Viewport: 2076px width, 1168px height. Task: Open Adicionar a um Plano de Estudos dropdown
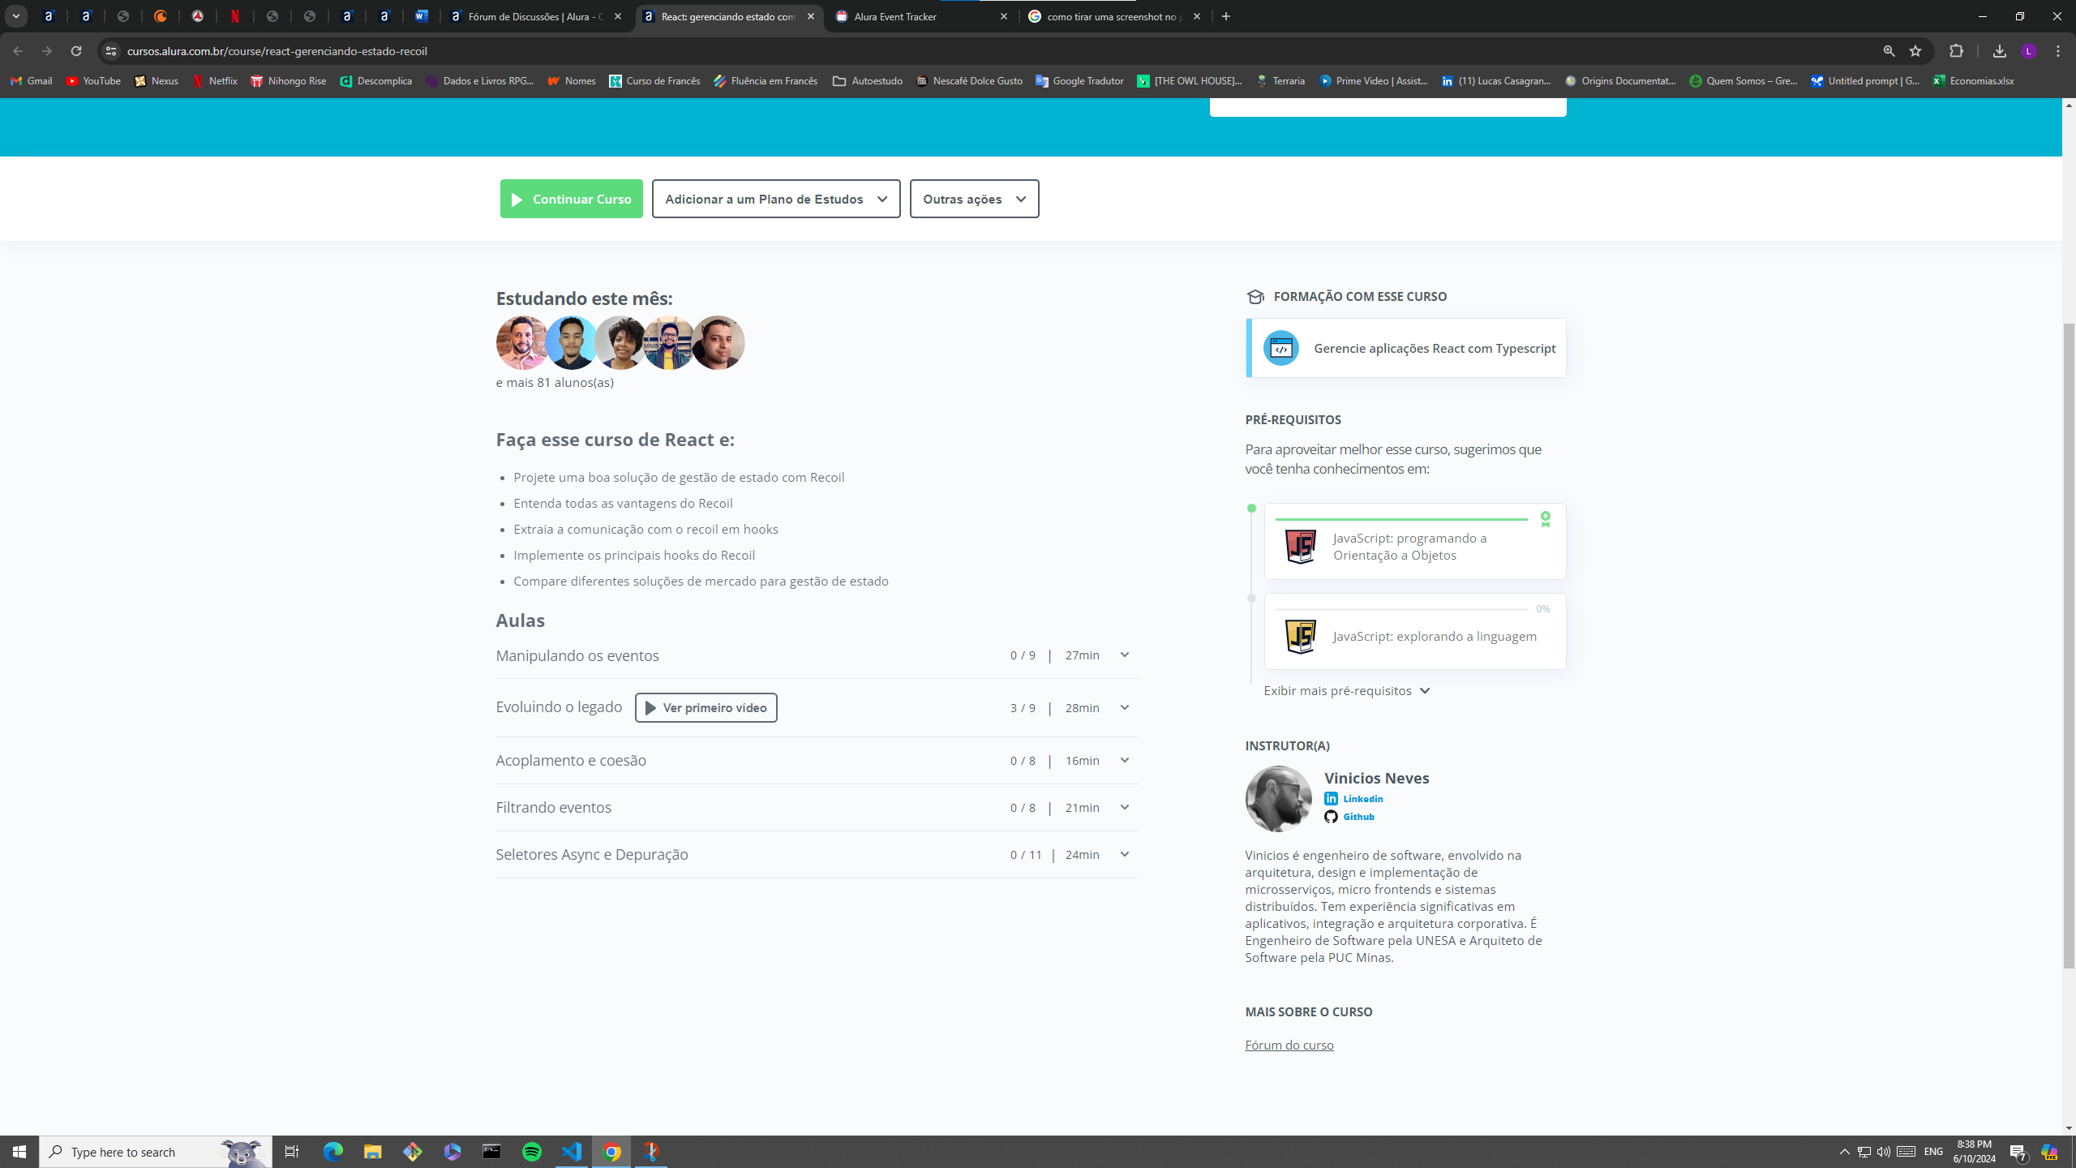(x=775, y=198)
